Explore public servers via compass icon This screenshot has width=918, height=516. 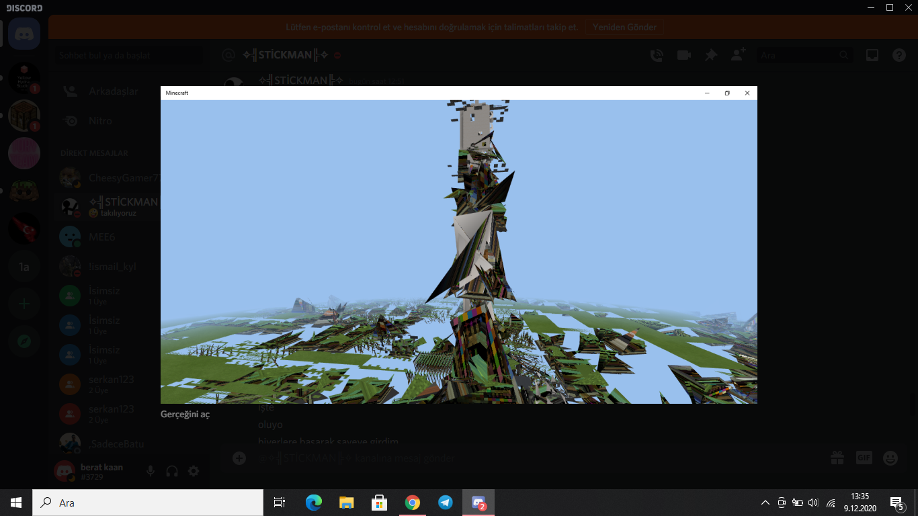(x=24, y=341)
